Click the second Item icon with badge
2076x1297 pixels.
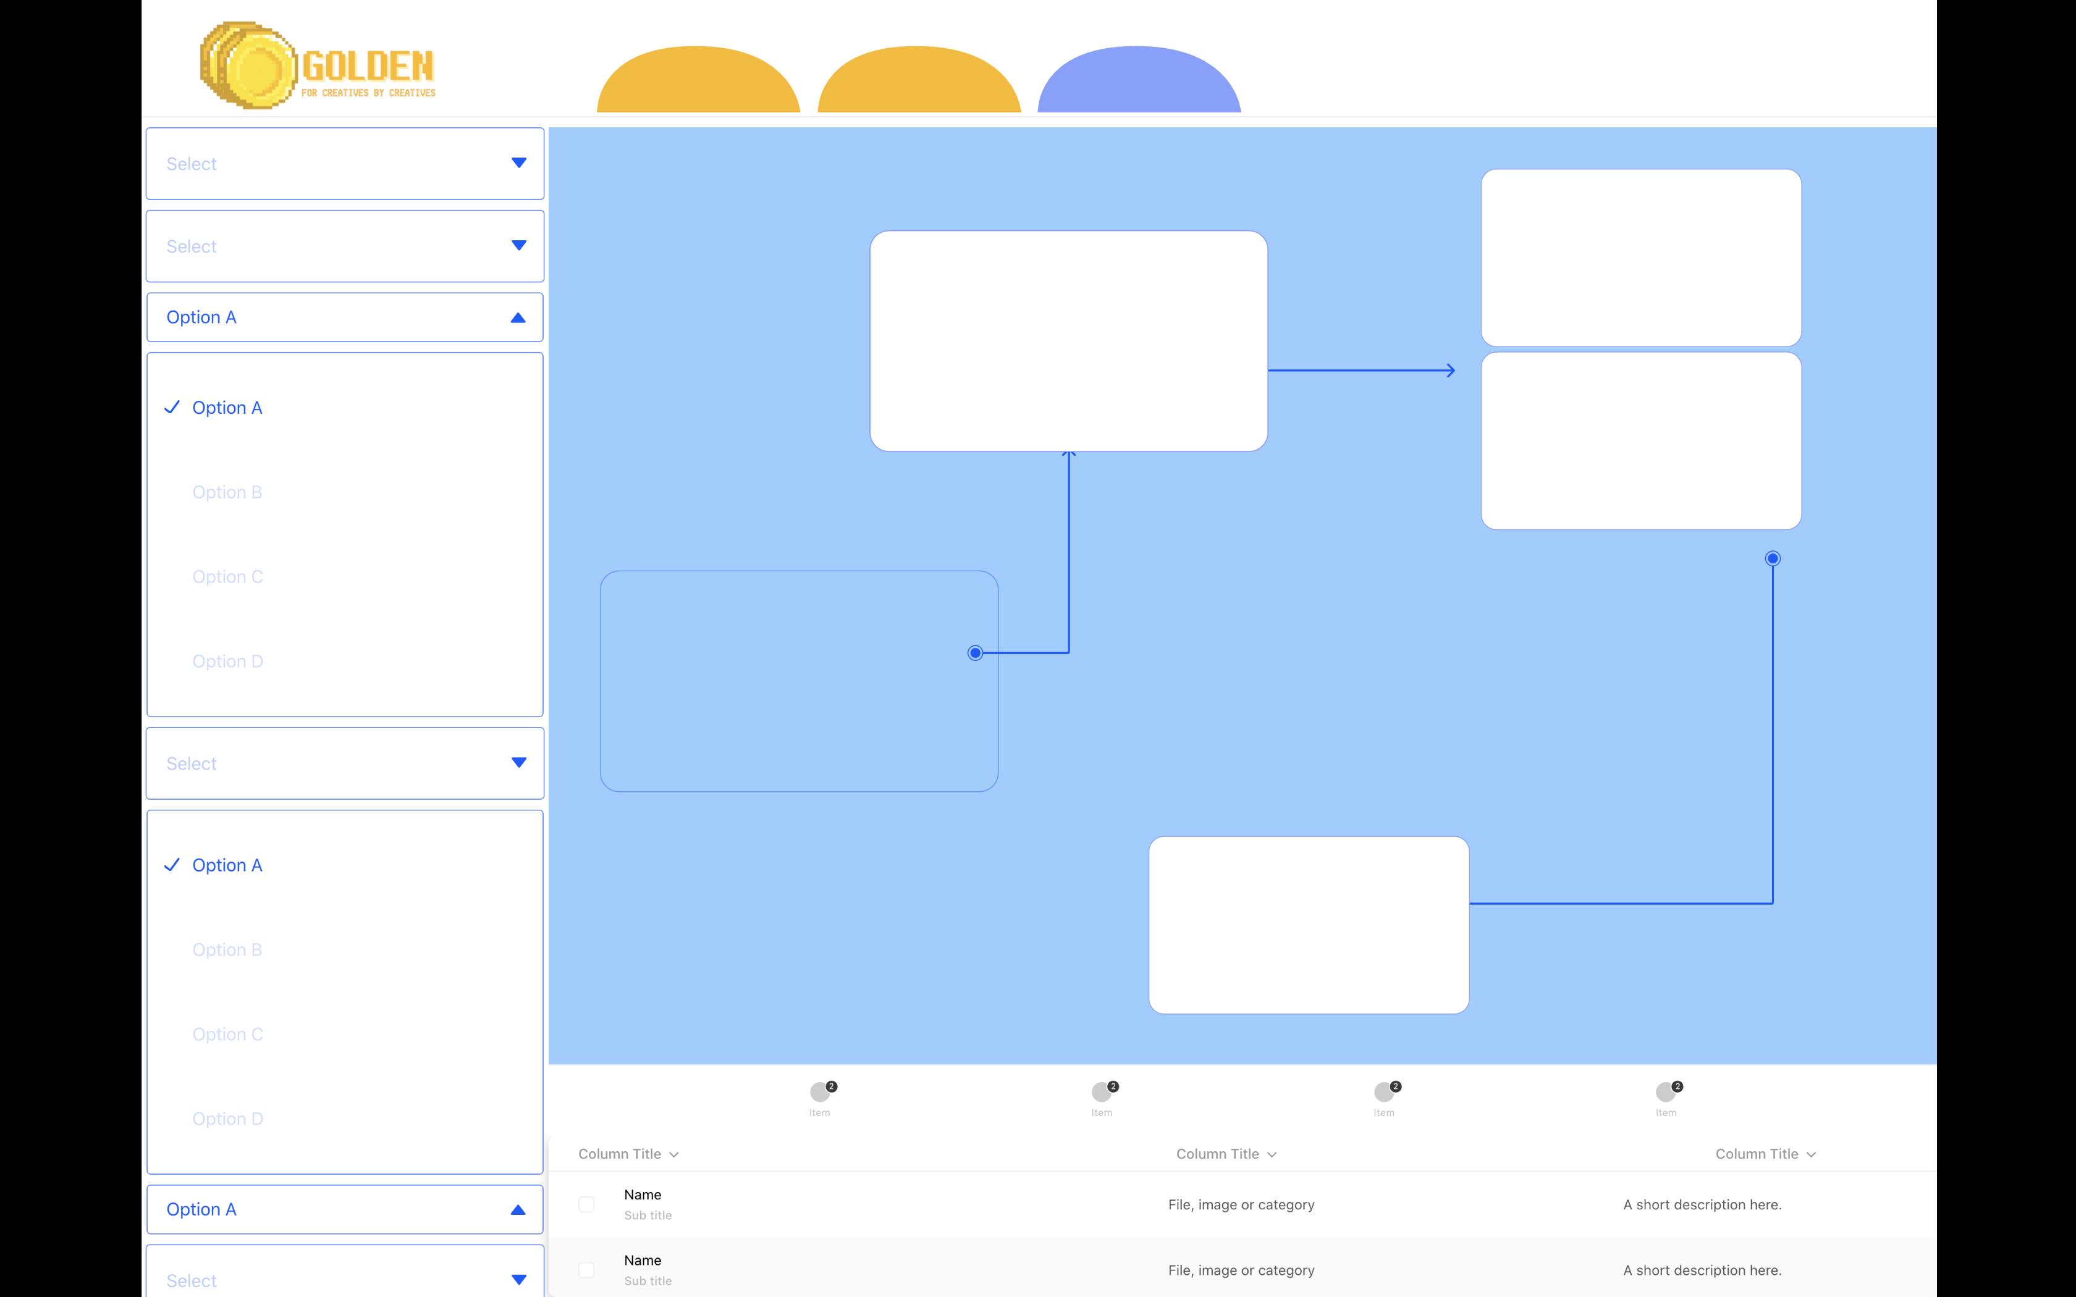(x=1102, y=1092)
